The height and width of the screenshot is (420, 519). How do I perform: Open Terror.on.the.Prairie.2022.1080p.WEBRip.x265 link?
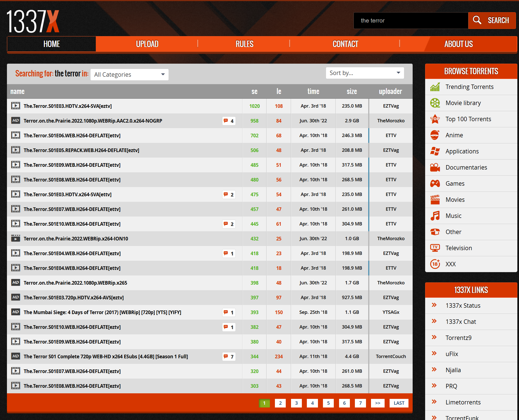pos(75,283)
